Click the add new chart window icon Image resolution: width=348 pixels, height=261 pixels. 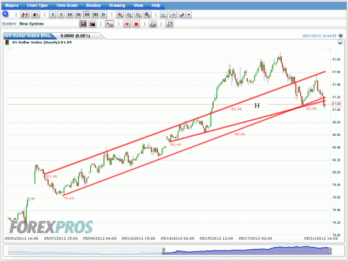click(110, 24)
